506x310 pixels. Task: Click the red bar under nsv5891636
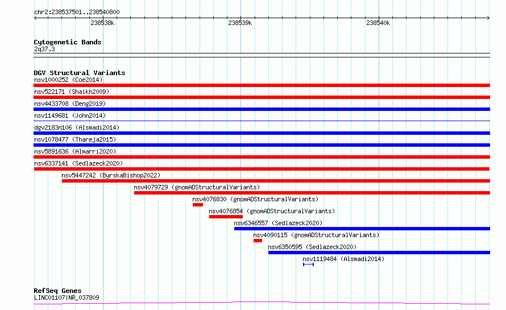pyautogui.click(x=262, y=157)
